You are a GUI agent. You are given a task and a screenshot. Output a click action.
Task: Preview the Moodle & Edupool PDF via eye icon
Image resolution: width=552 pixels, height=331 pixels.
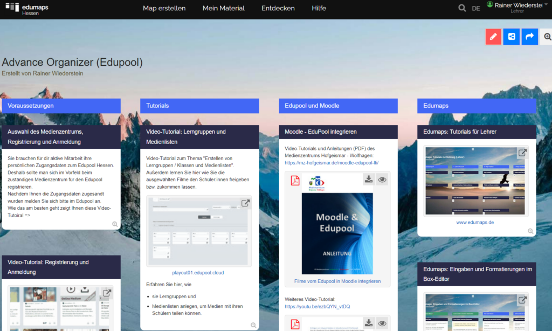[x=382, y=179]
